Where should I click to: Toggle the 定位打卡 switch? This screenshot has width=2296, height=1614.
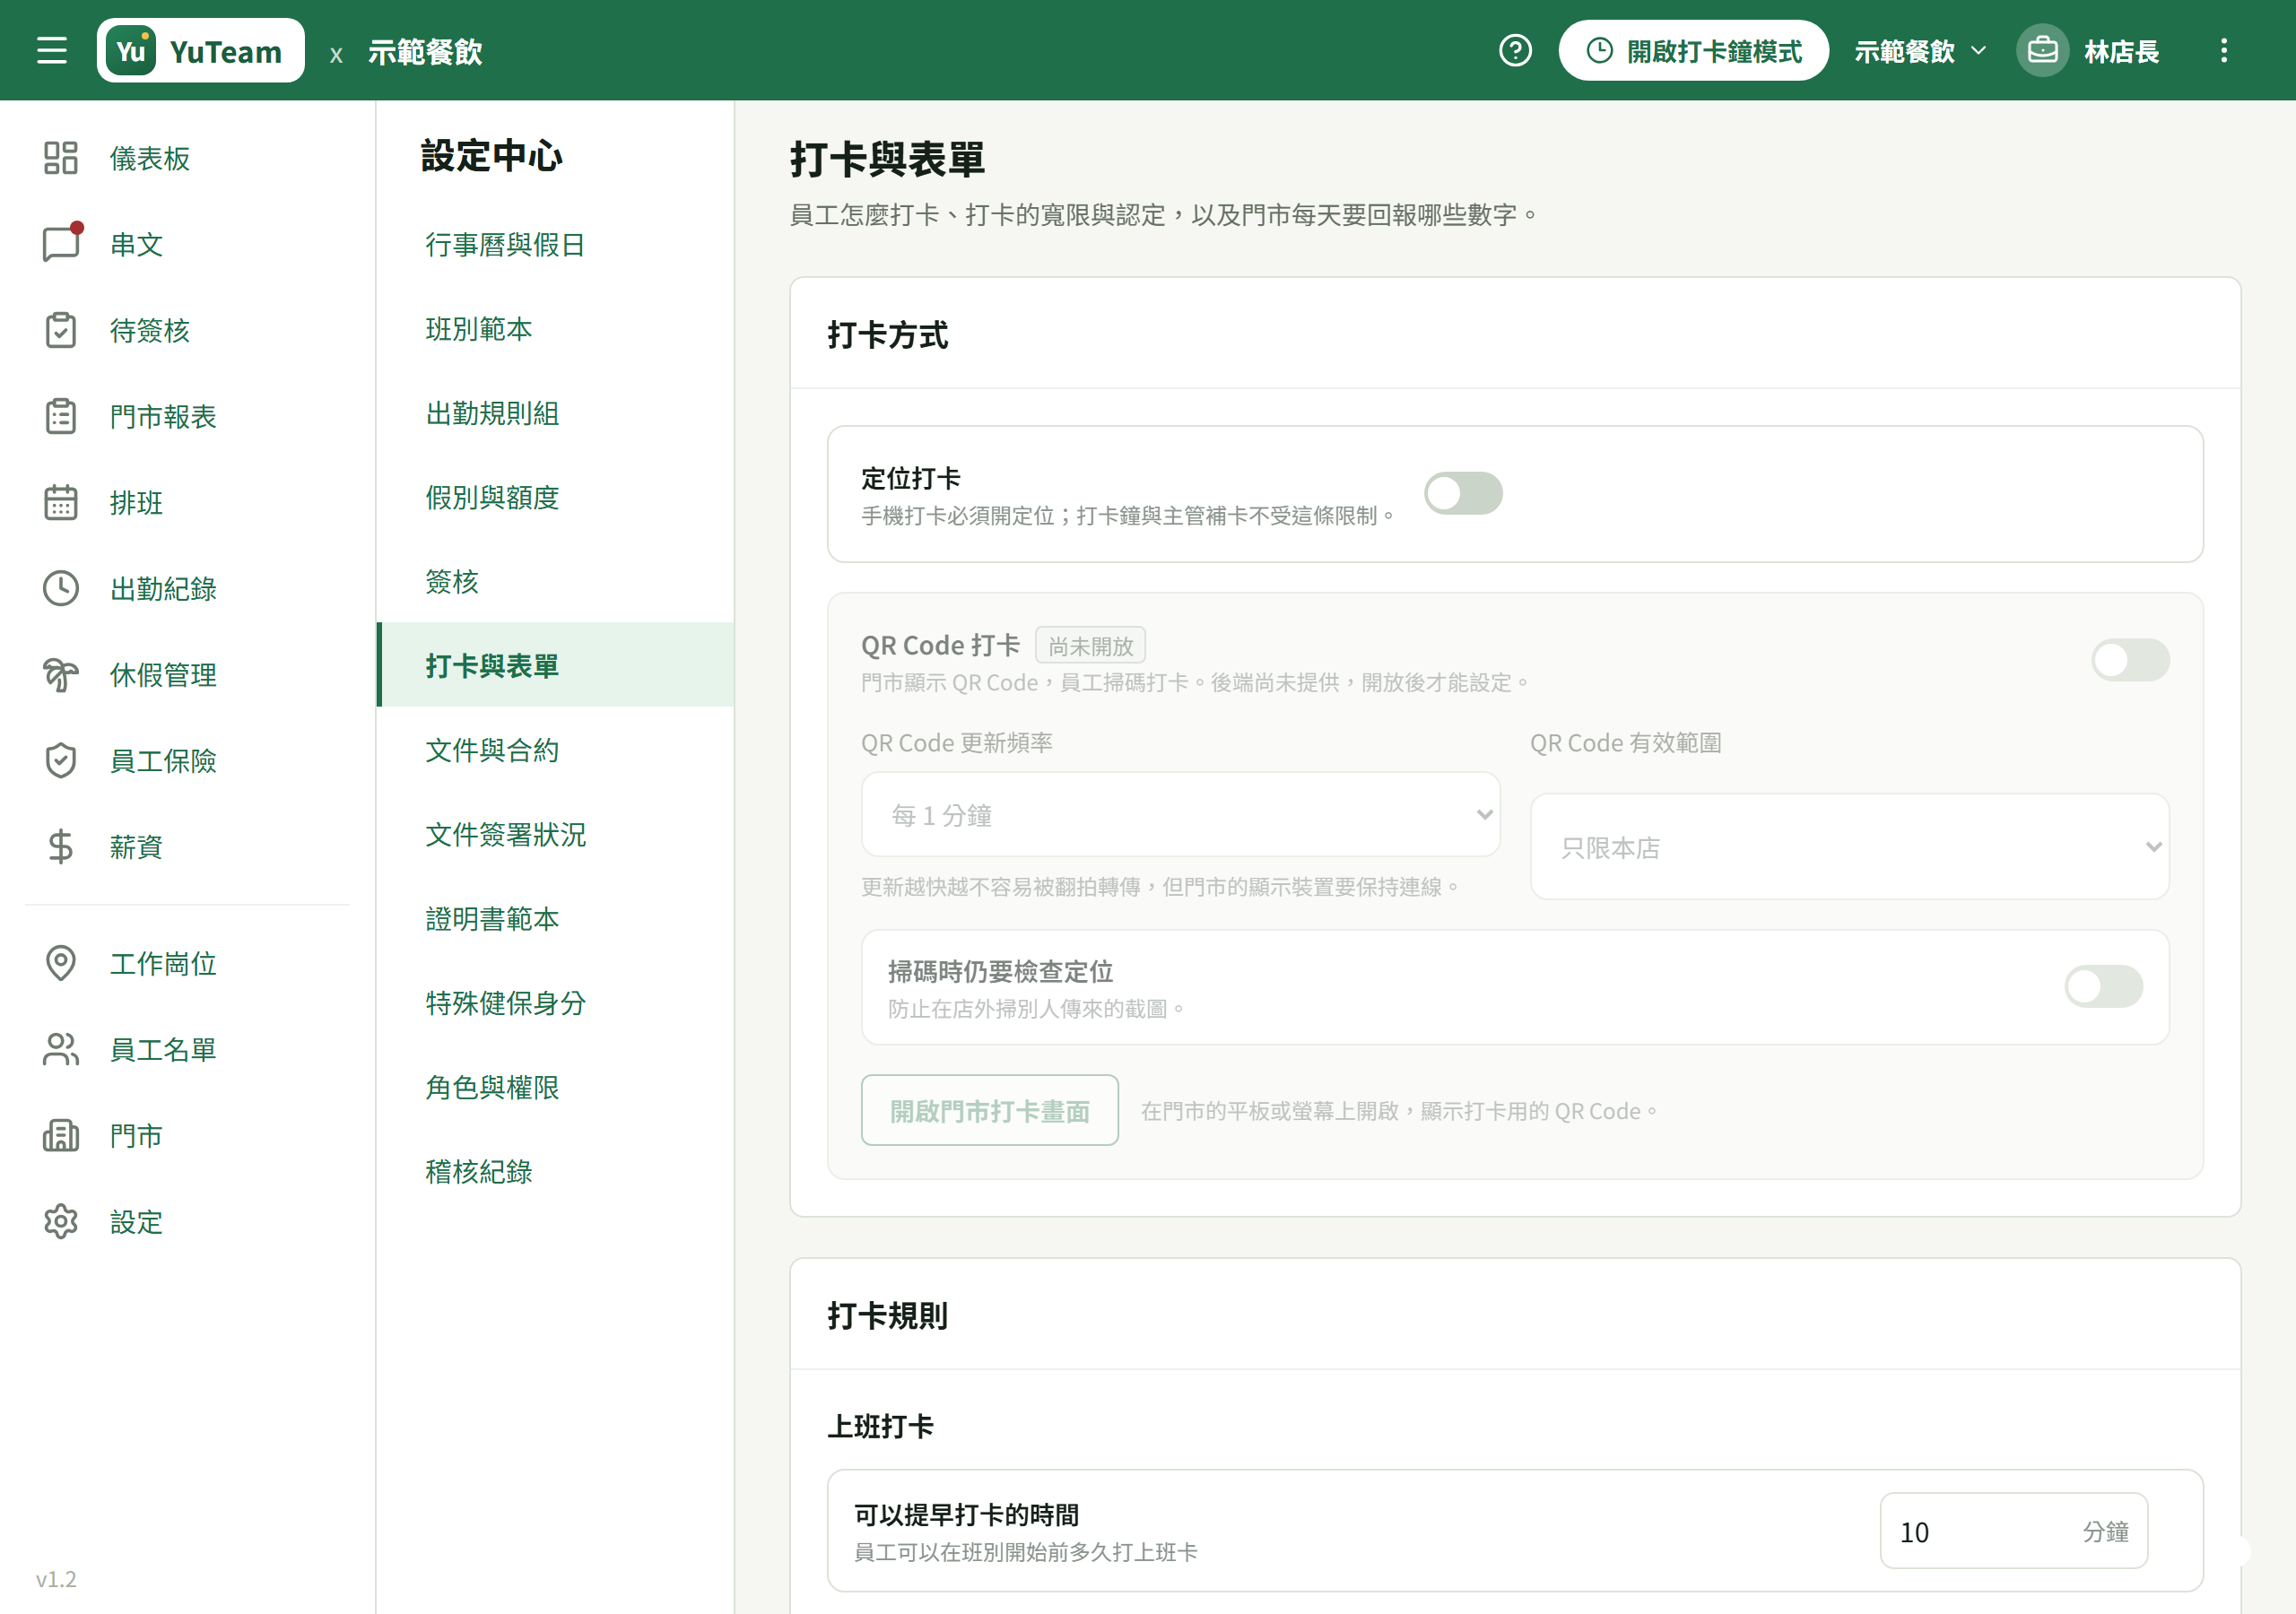[x=1463, y=493]
